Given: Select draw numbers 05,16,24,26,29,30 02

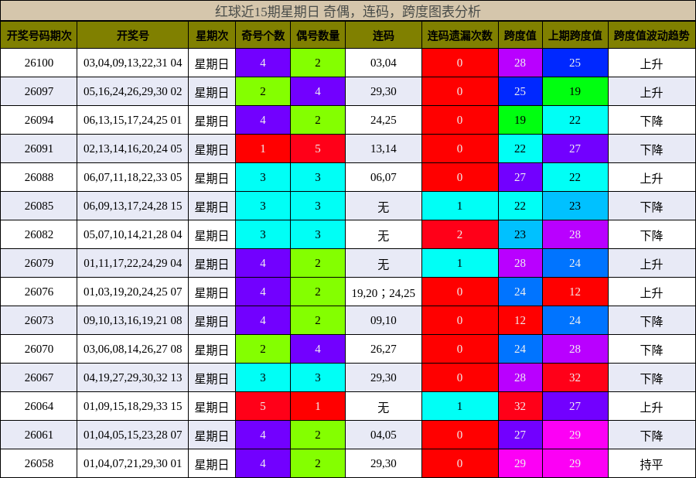Looking at the screenshot, I should (x=133, y=91).
